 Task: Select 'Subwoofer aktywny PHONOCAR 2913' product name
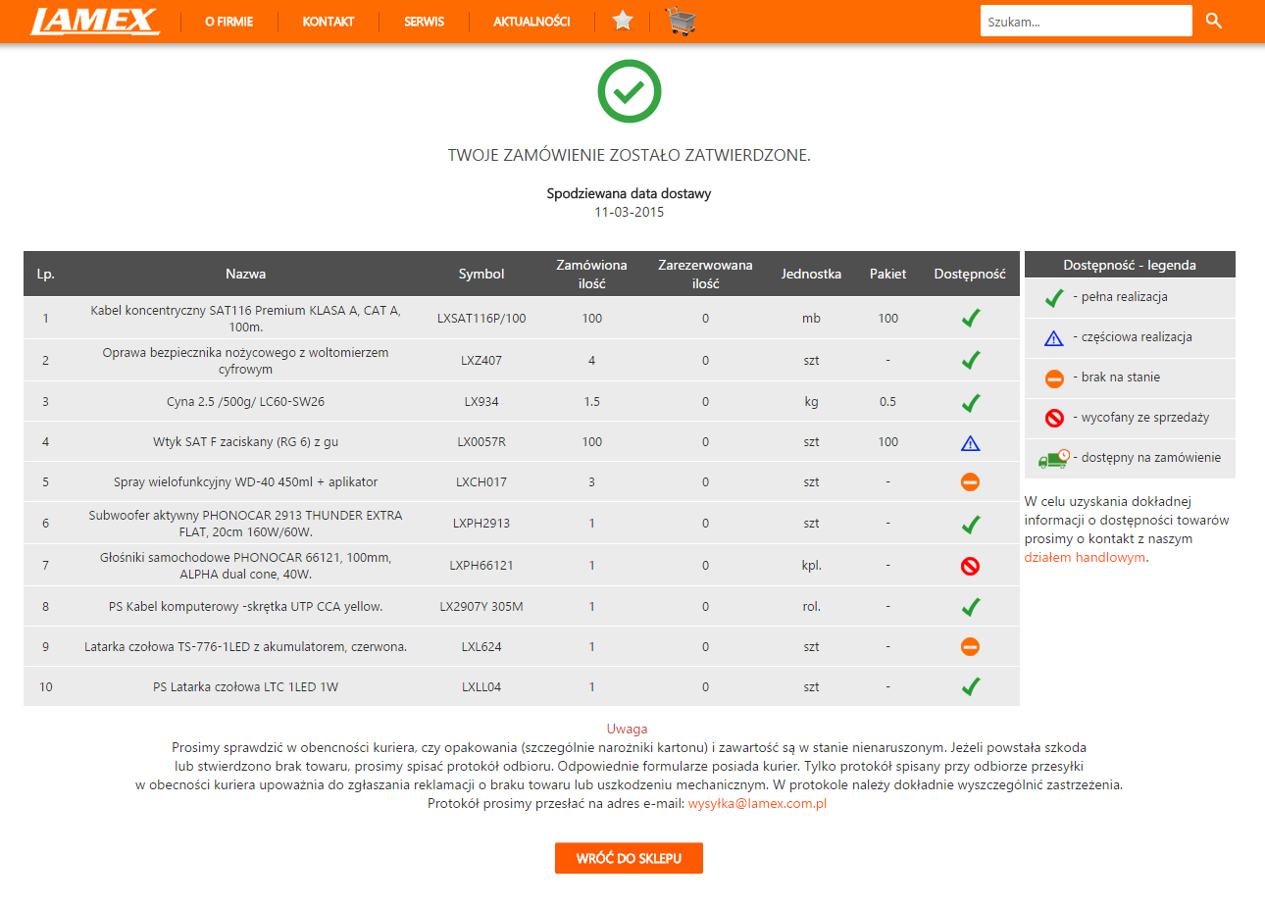pos(245,524)
